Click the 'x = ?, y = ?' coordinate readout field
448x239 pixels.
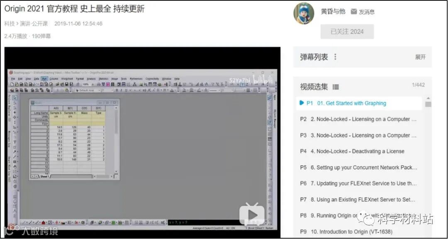203,222
